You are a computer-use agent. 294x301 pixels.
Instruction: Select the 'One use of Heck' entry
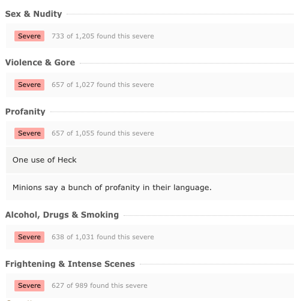pos(150,160)
